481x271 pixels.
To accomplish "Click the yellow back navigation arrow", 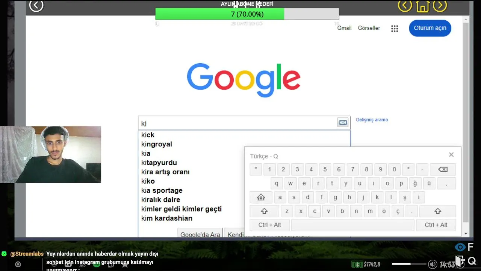I will 405,5.
